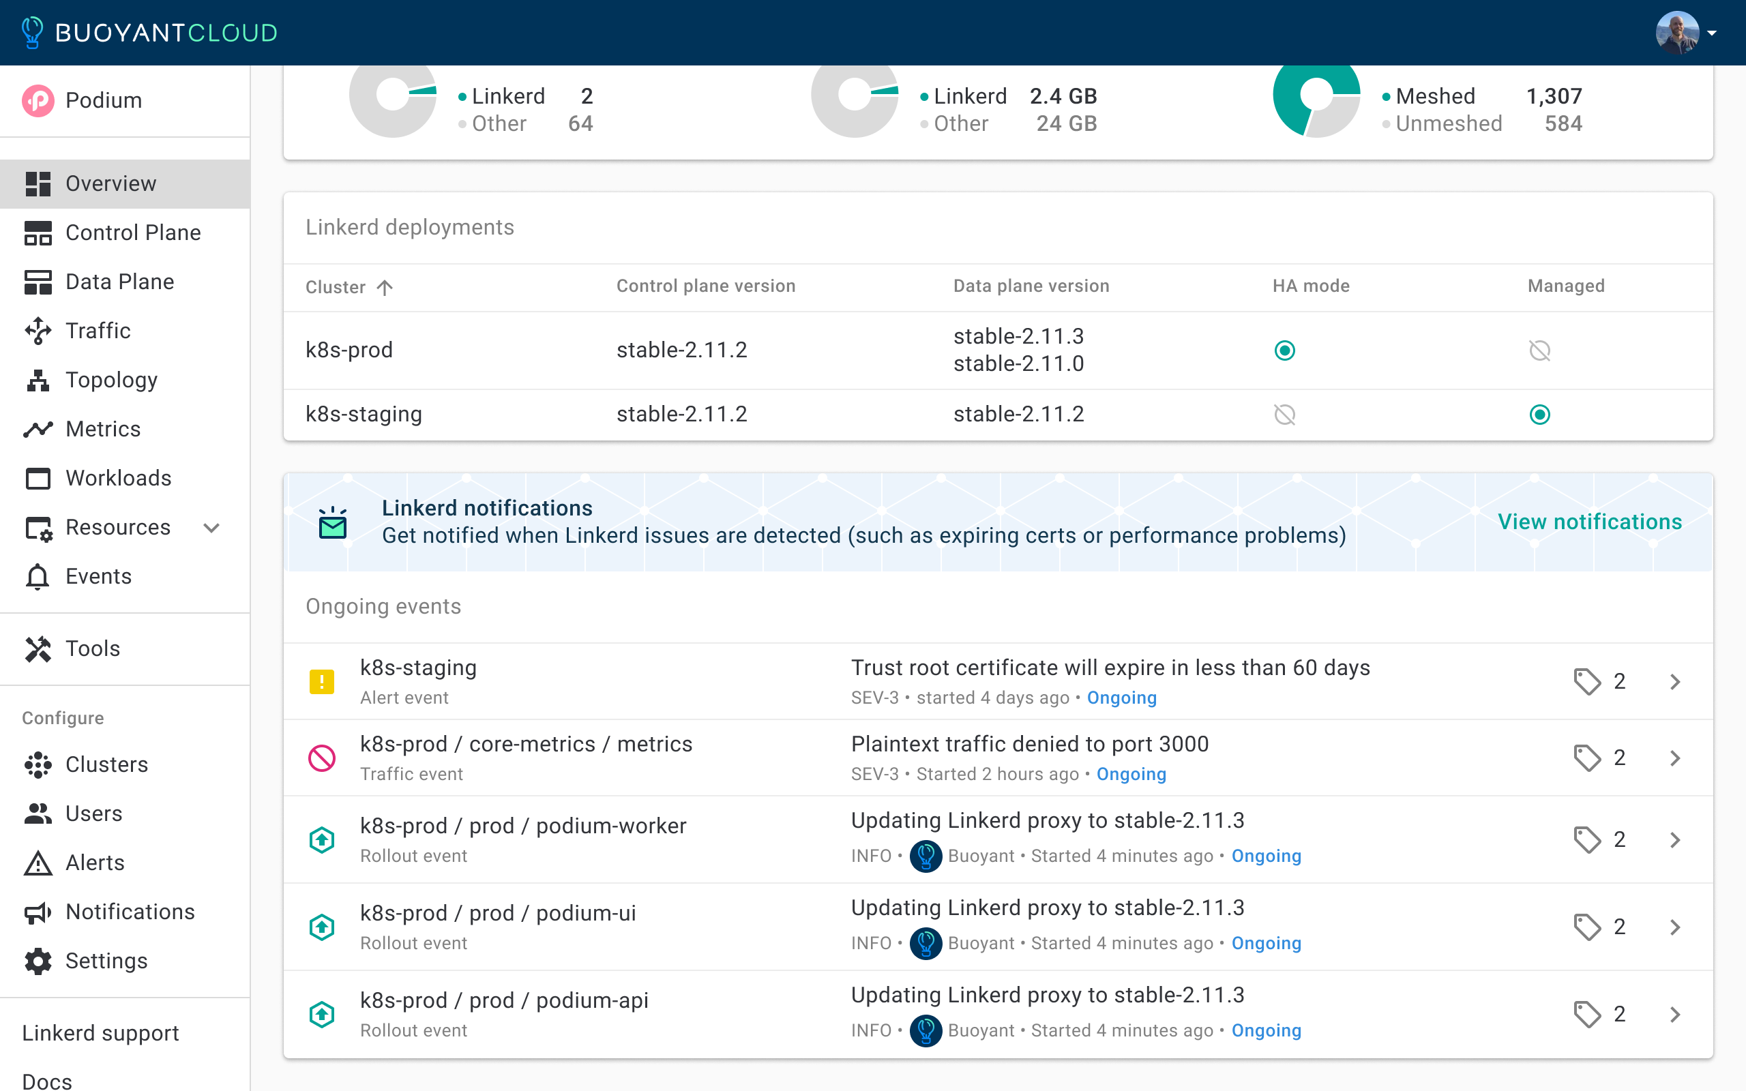Viewport: 1746px width, 1091px height.
Task: Click the Metrics line chart icon
Action: (x=38, y=429)
